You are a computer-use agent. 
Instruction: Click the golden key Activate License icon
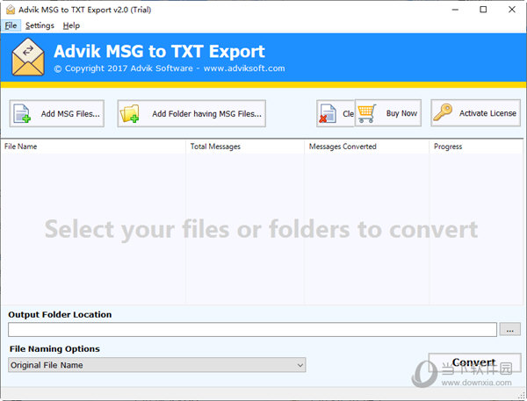[x=443, y=112]
